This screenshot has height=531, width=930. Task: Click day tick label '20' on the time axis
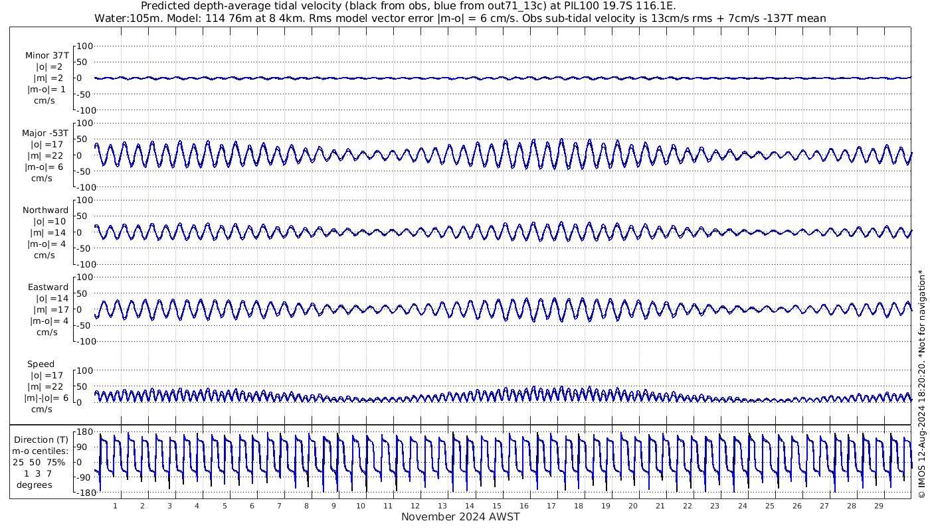(633, 506)
